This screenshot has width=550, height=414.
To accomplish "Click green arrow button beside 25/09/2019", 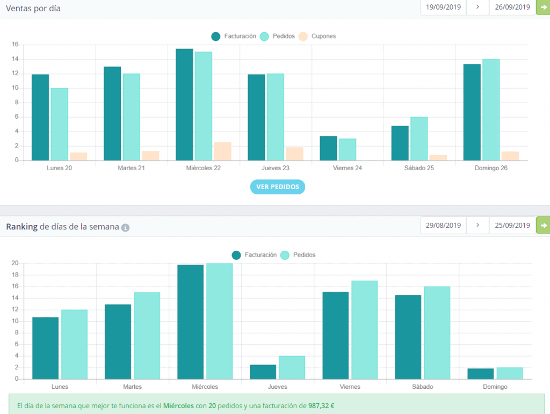I will [543, 226].
